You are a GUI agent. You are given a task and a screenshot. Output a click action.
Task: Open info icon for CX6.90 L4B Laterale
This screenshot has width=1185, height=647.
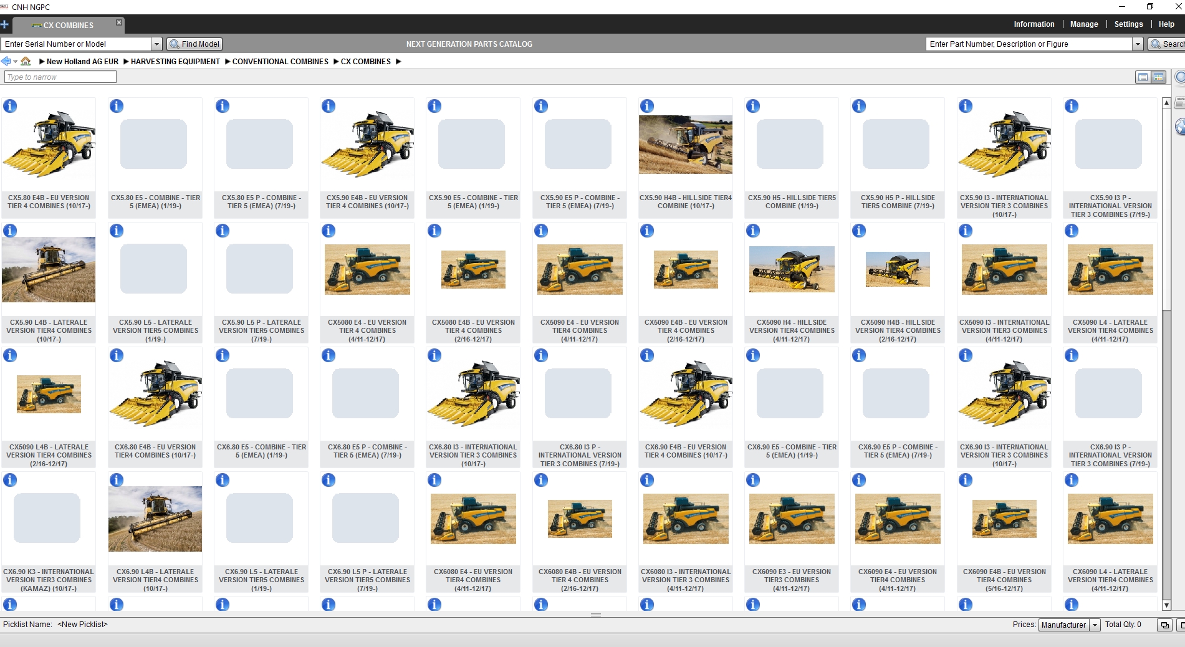[x=117, y=480]
